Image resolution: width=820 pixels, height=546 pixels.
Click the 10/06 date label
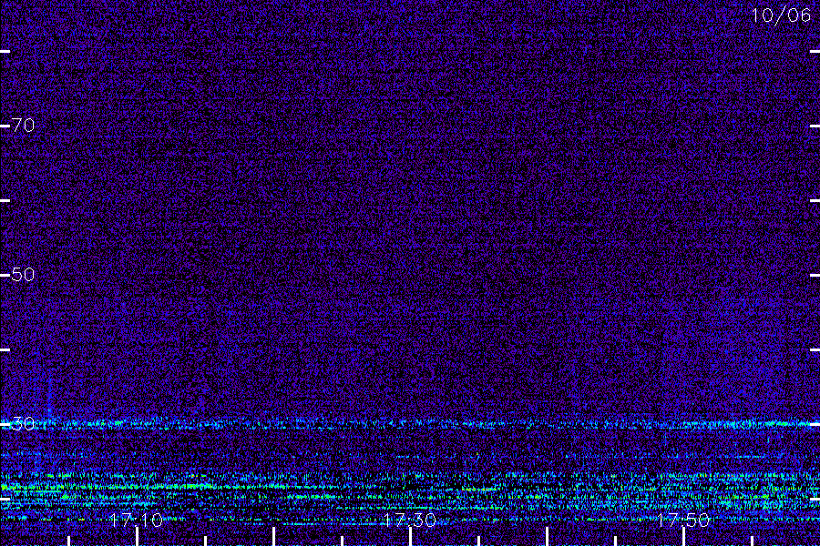pyautogui.click(x=781, y=15)
